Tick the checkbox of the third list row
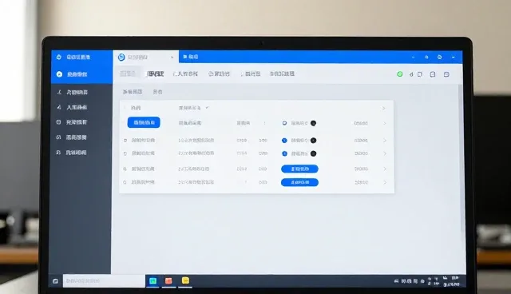The height and width of the screenshot is (294, 511). 125,153
